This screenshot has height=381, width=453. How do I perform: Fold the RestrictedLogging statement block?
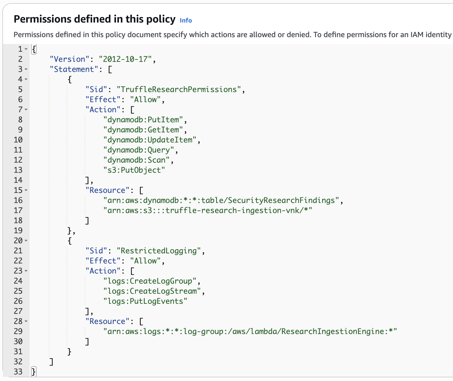point(26,241)
